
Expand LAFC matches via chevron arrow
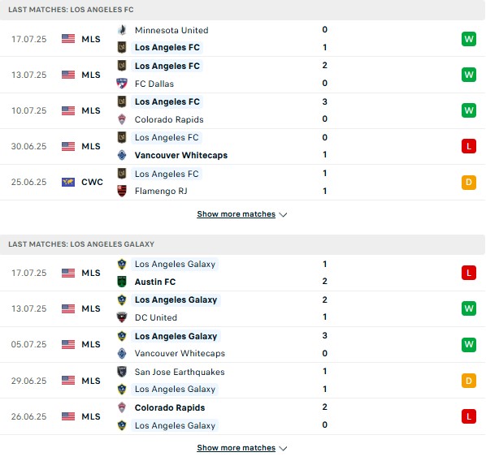click(x=283, y=214)
